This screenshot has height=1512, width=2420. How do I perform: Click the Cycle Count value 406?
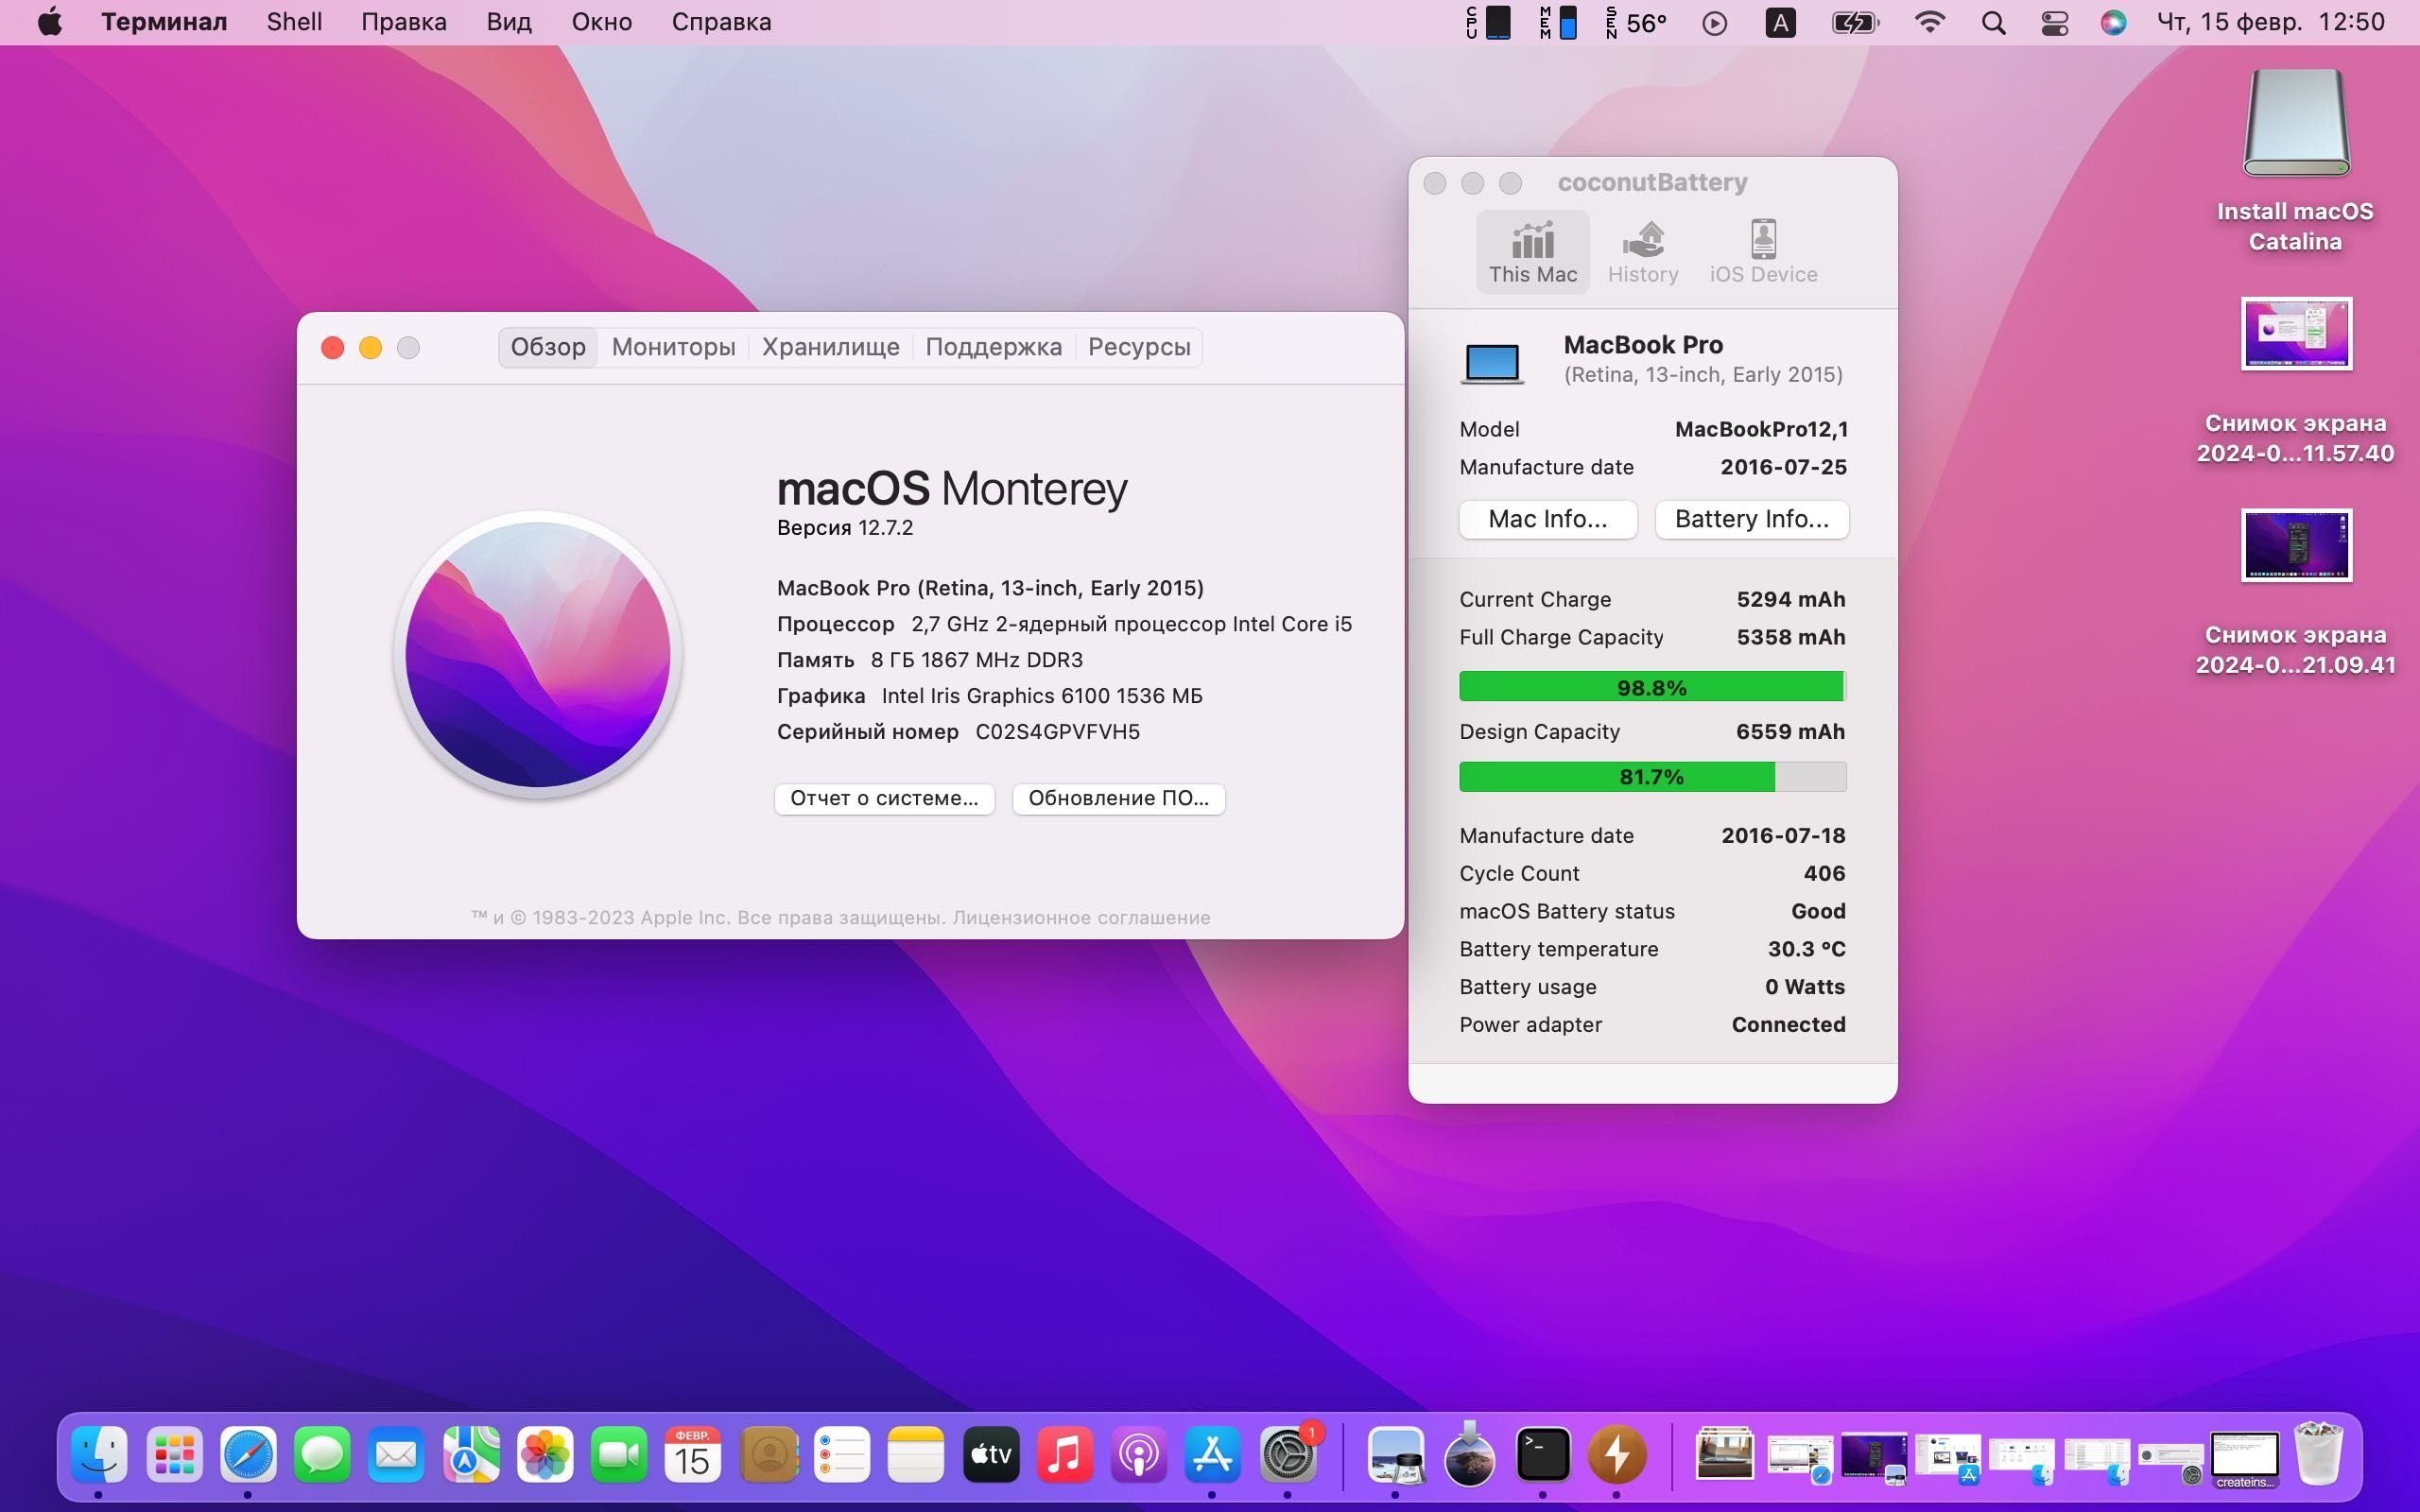click(1824, 873)
